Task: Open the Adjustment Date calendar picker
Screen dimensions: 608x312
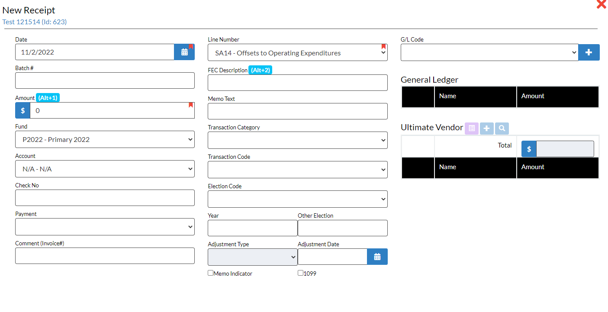Action: 377,257
